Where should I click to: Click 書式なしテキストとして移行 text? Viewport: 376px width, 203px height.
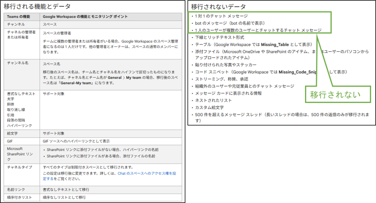coord(66,190)
